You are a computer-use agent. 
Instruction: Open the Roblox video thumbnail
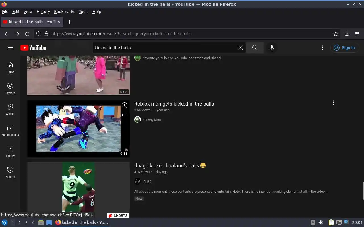[x=78, y=129]
